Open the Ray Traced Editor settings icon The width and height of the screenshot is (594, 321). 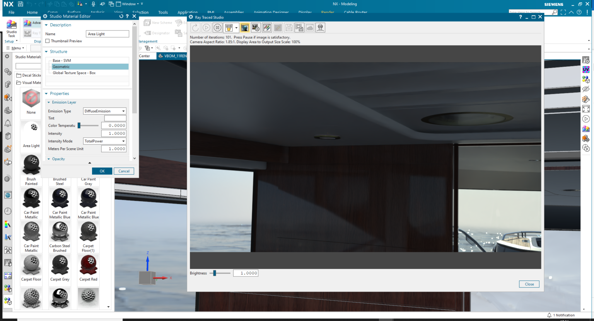(x=256, y=27)
